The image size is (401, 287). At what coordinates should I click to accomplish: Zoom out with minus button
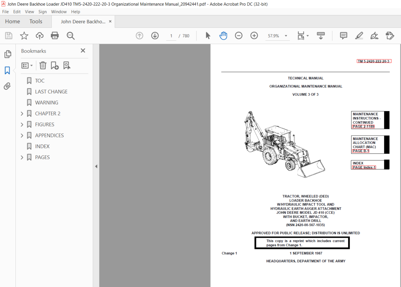click(239, 36)
